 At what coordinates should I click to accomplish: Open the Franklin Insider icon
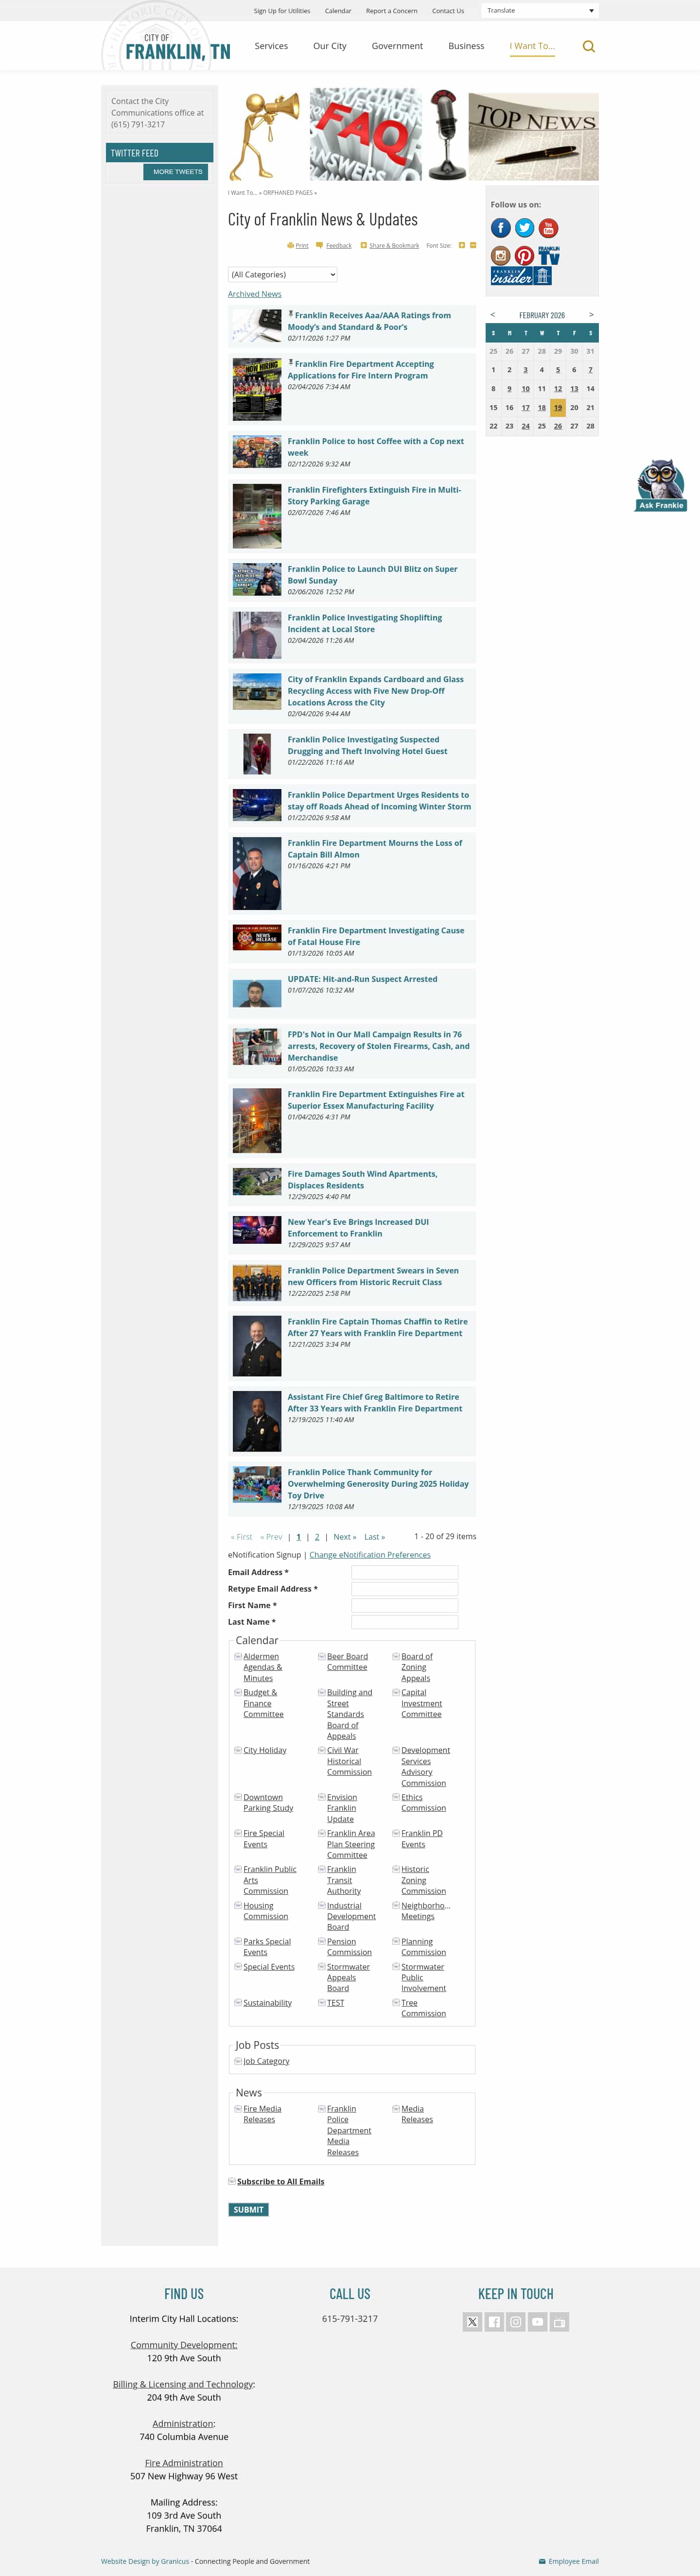pos(521,276)
